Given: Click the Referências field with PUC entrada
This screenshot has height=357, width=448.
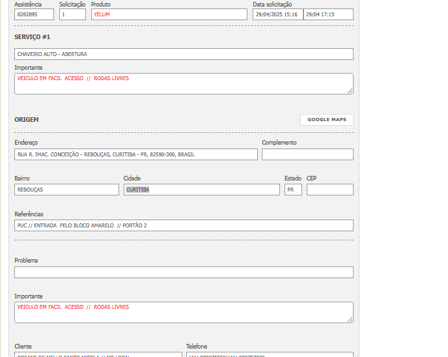Looking at the screenshot, I should pyautogui.click(x=184, y=225).
